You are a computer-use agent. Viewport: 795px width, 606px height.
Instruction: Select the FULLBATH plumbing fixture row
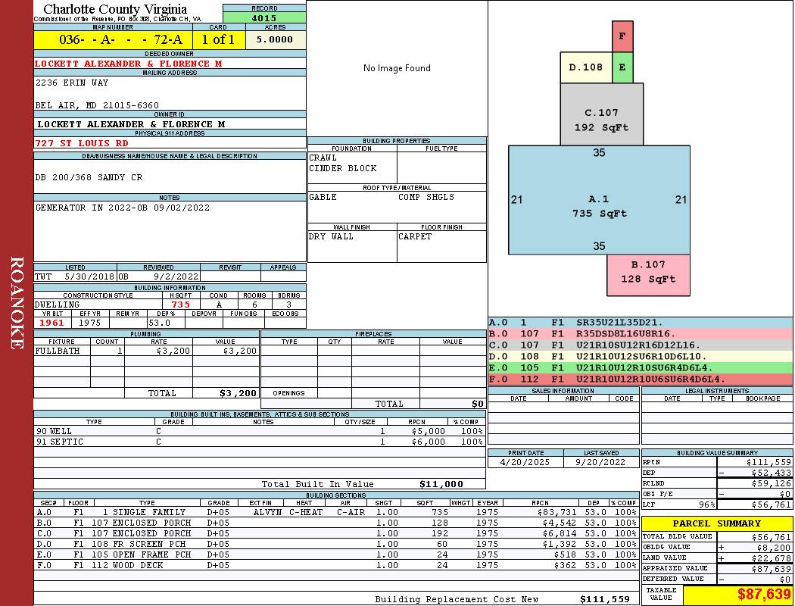click(x=147, y=351)
